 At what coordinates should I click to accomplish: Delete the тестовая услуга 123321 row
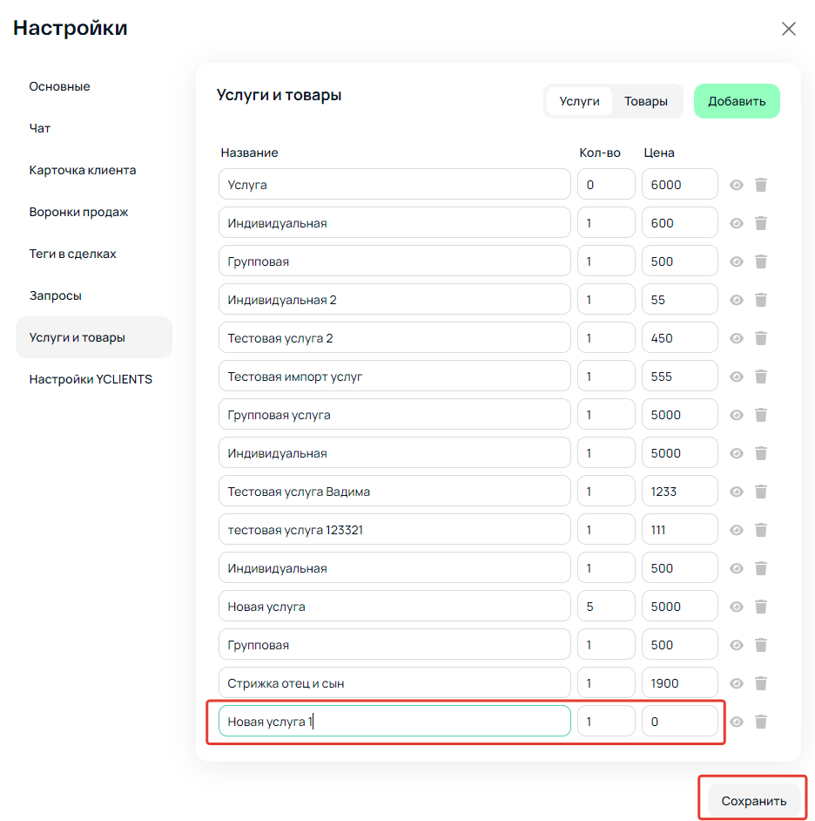pyautogui.click(x=761, y=530)
